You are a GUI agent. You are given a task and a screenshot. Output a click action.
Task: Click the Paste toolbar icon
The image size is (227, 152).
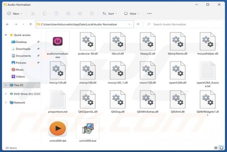[56, 14]
